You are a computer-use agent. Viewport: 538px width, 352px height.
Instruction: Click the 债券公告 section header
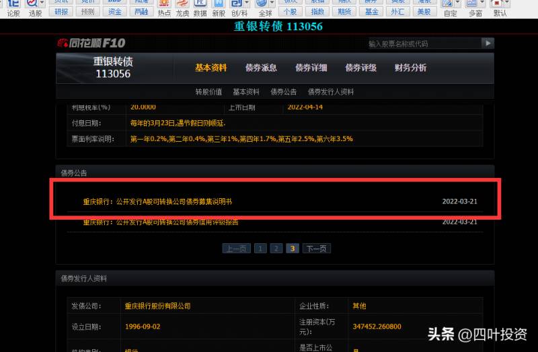coord(74,173)
